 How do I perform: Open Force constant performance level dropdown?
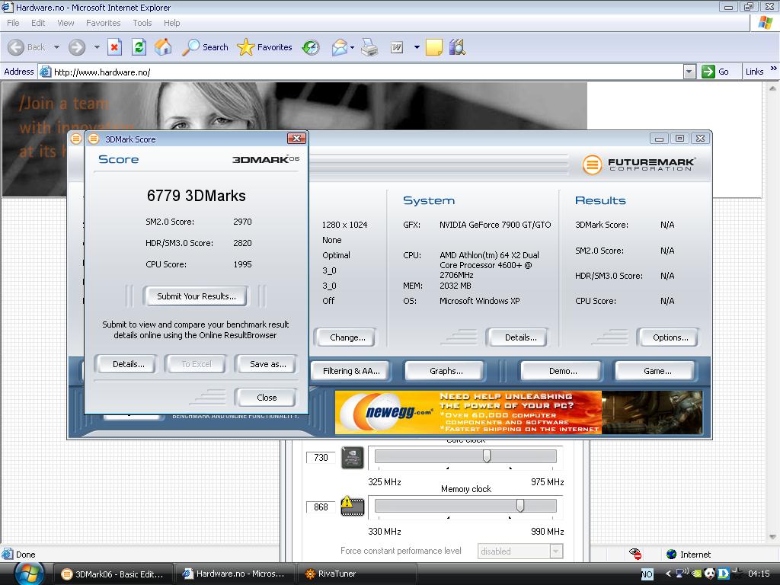tap(556, 551)
